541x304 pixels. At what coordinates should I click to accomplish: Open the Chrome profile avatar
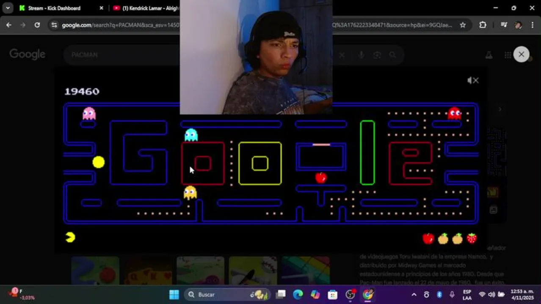518,25
